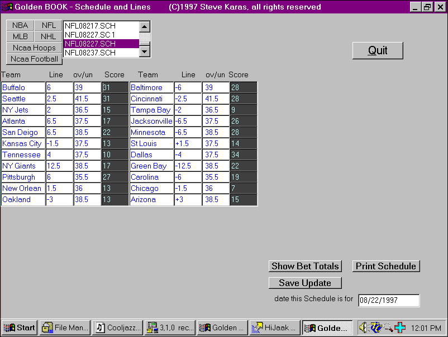This screenshot has height=337, width=448.
Task: Click Kansas City line field -1.5
Action: point(59,143)
